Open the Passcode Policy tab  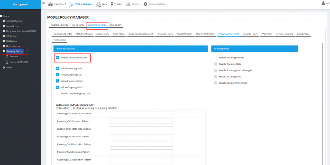click(x=165, y=34)
